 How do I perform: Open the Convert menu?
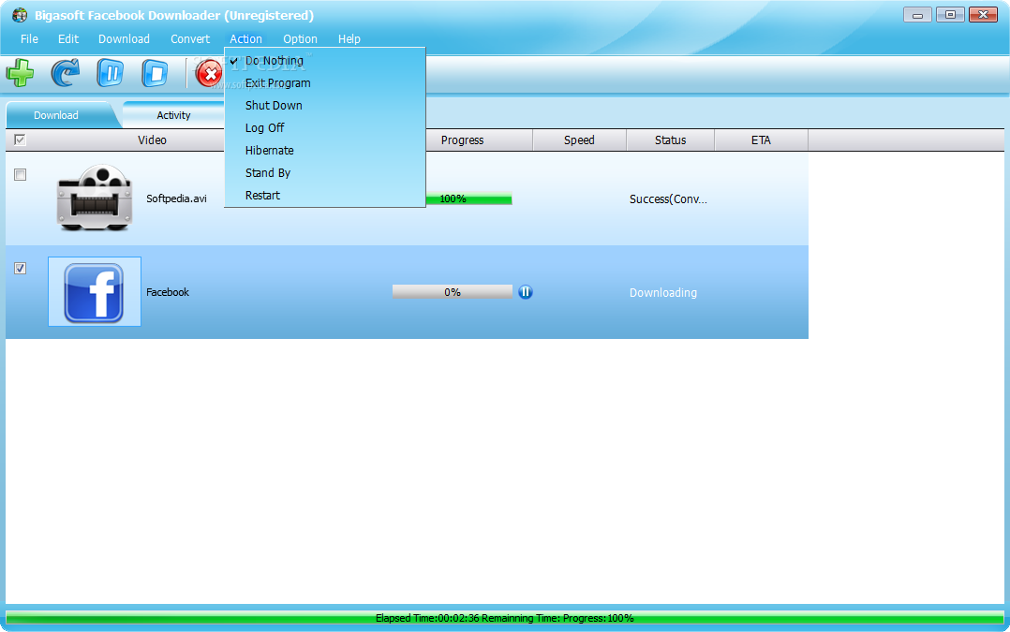(x=190, y=38)
